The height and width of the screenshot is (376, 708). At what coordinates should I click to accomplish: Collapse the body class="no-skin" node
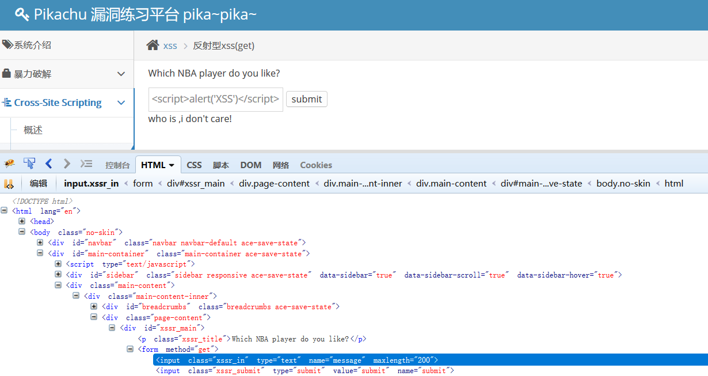[22, 232]
